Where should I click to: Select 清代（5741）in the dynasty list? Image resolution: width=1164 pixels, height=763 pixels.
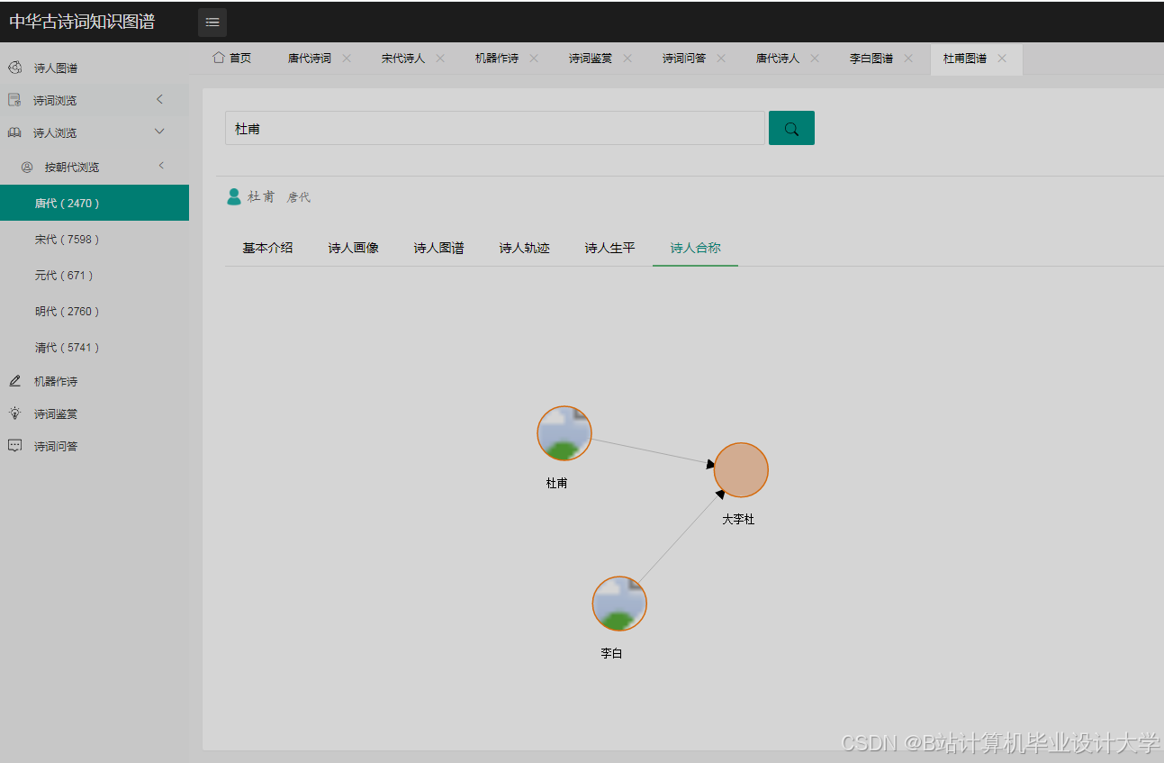pos(95,347)
